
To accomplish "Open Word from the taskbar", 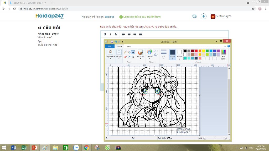I will click(x=14, y=147).
